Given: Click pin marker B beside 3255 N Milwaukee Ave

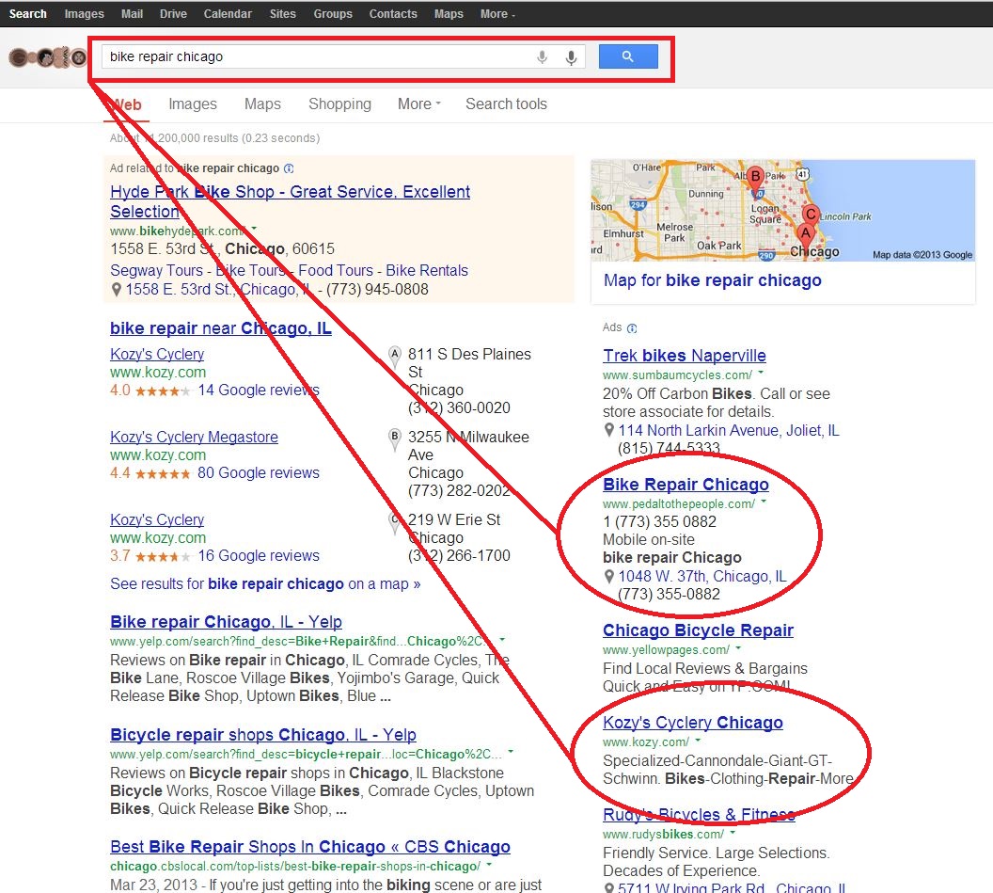Looking at the screenshot, I should 395,439.
